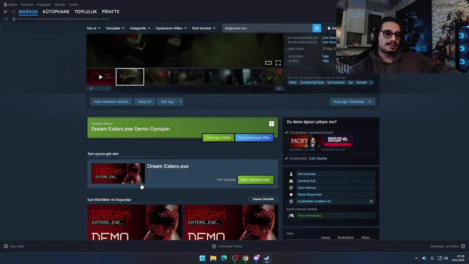469x264 pixels.
Task: Click the Korku tag
Action: click(293, 82)
